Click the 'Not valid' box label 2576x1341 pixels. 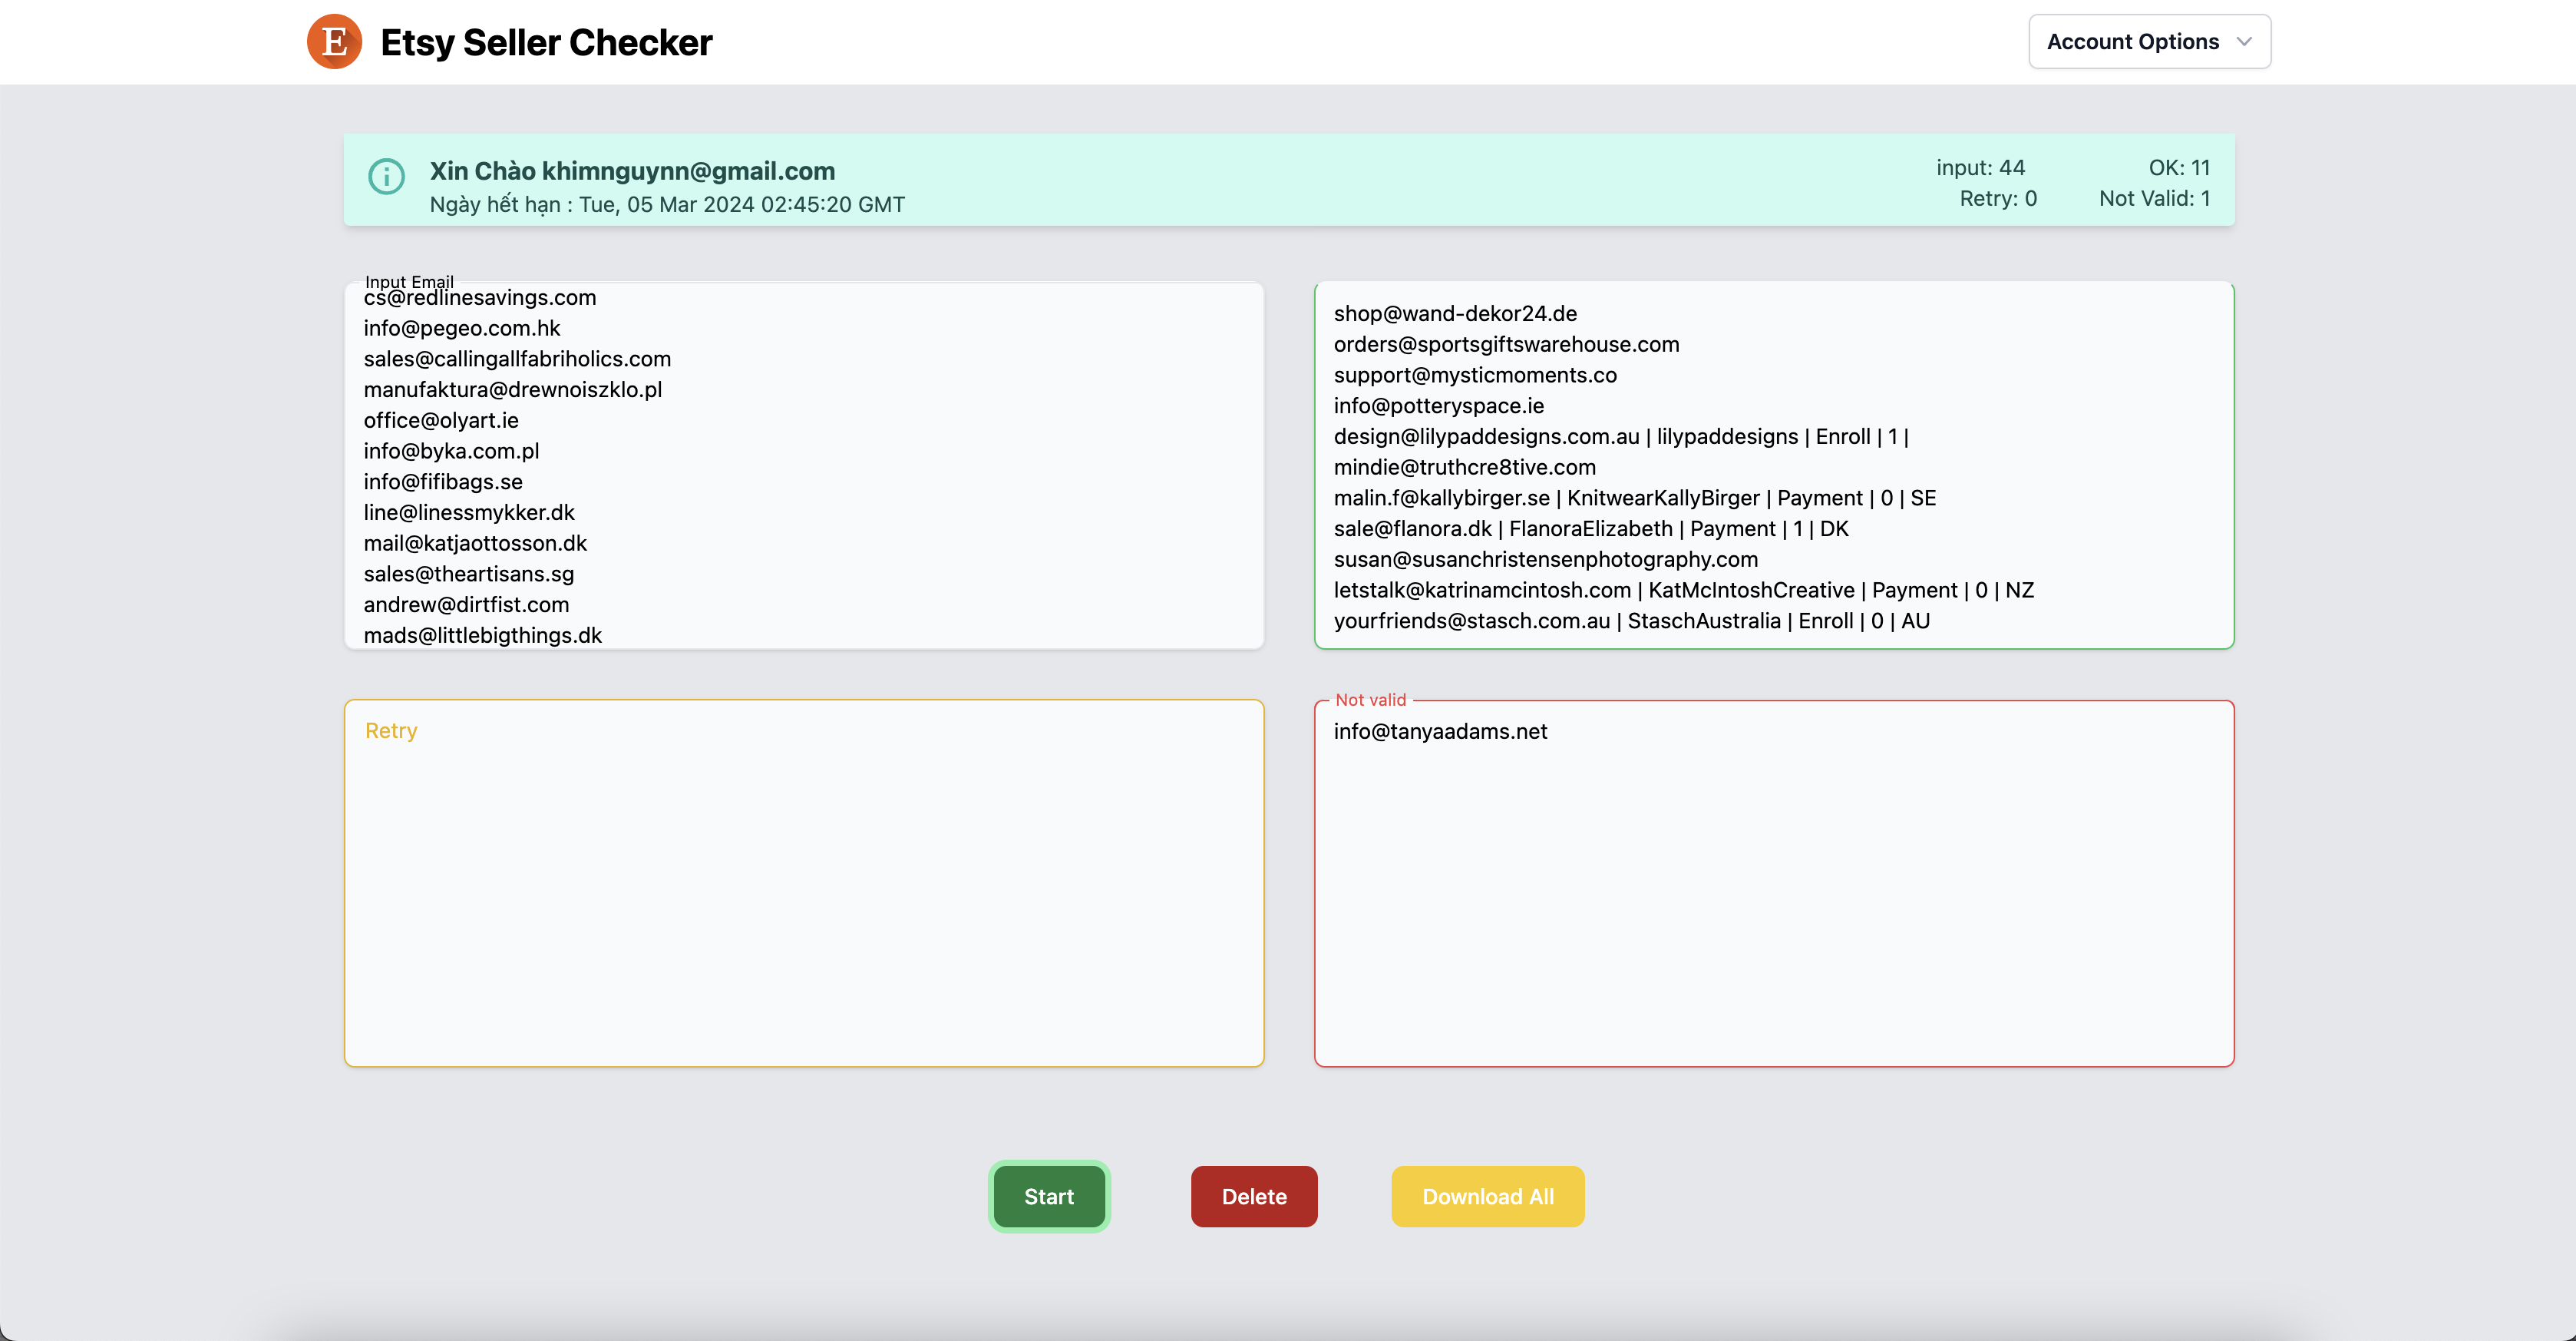click(1370, 700)
